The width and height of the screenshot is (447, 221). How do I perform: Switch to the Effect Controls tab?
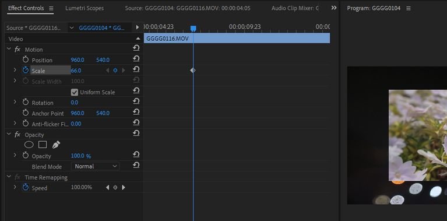click(x=26, y=8)
